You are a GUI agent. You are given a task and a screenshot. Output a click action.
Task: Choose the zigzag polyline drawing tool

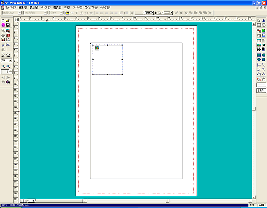tap(264, 69)
